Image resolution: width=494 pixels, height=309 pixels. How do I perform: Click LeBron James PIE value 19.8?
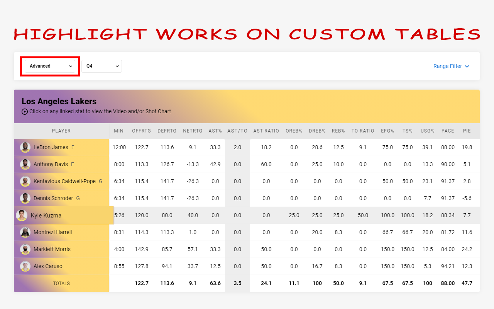[467, 147]
